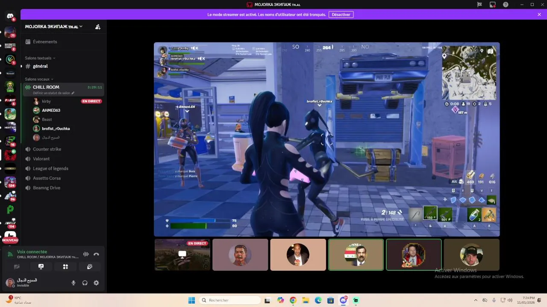Image resolution: width=547 pixels, height=307 pixels.
Task: Open the server icon with badge 96
Action: coord(10,196)
